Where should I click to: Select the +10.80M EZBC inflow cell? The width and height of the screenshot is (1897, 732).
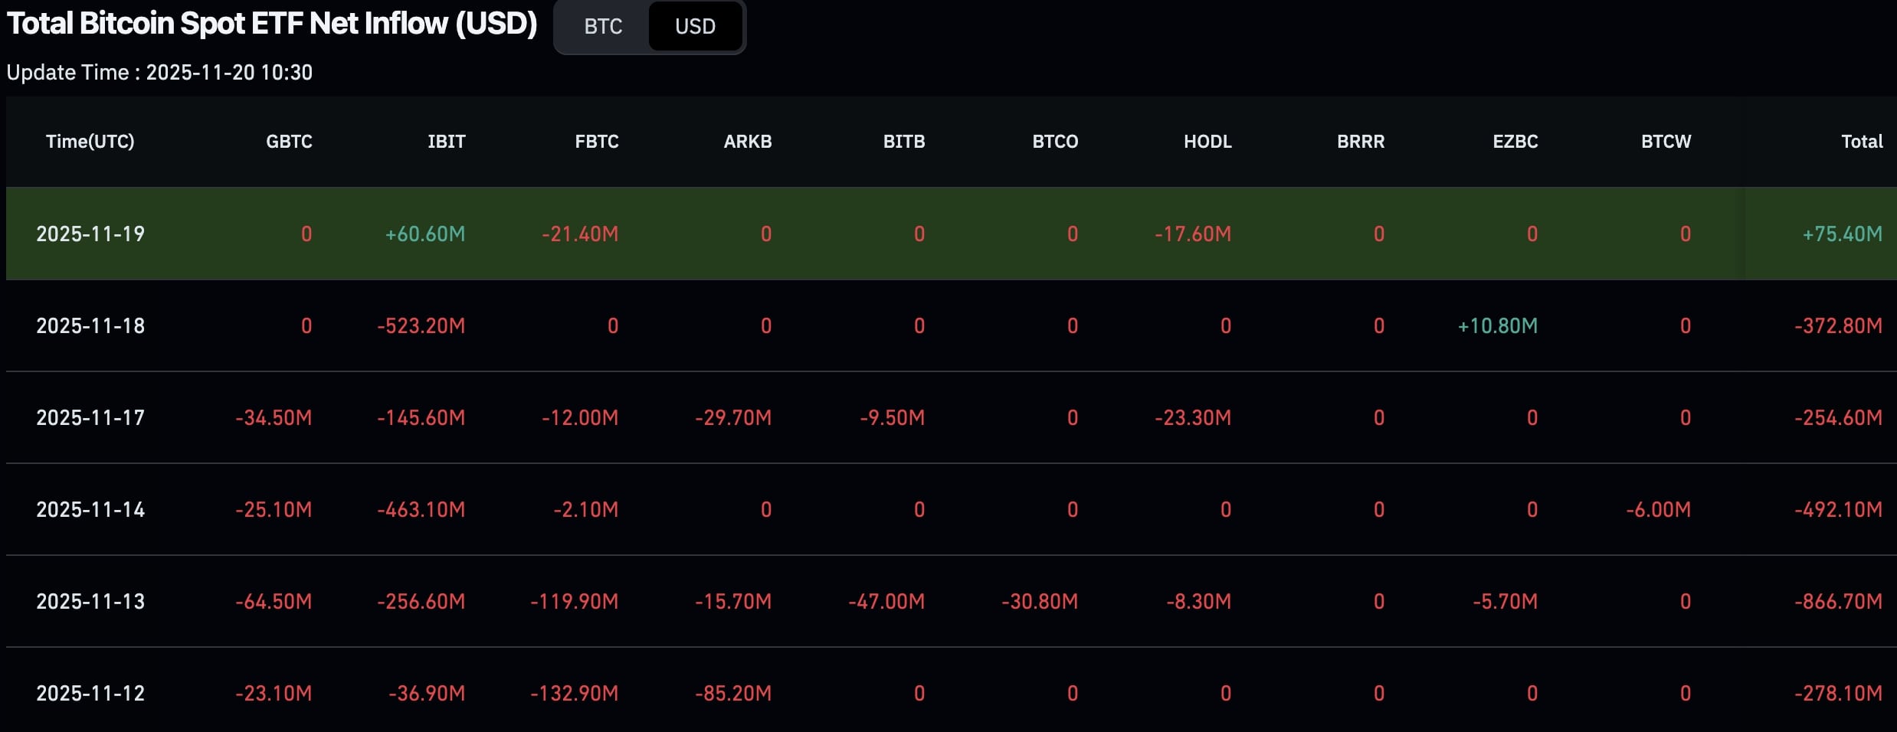tap(1497, 325)
